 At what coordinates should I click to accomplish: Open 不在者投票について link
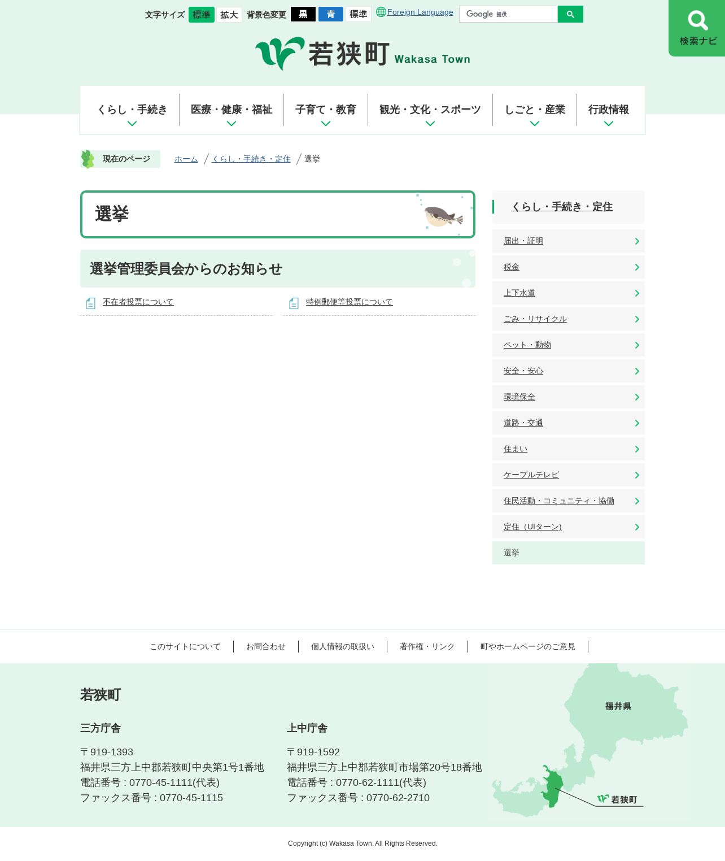pos(138,302)
